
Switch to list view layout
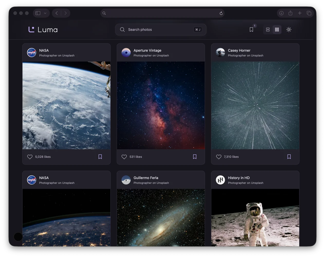tap(268, 30)
